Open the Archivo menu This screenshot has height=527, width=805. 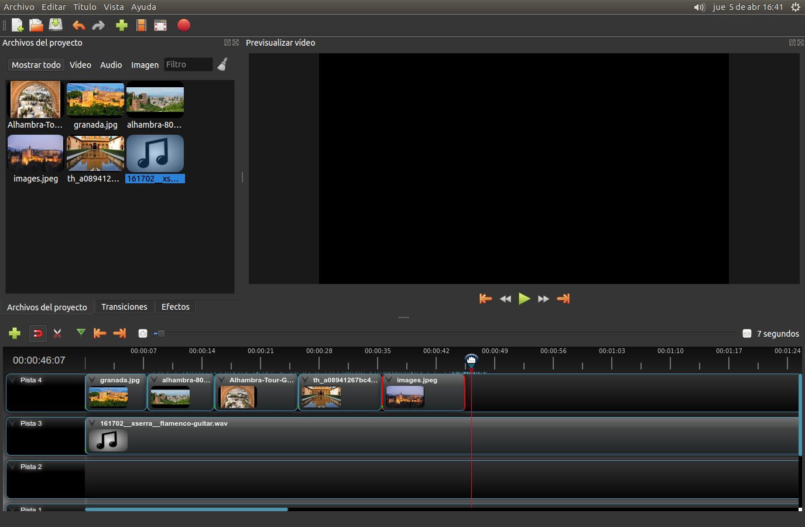tap(19, 7)
